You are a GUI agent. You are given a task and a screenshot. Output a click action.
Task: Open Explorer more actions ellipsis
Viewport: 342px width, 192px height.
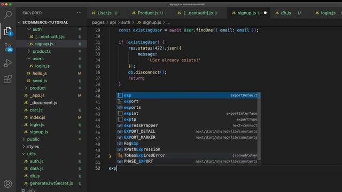(x=79, y=13)
